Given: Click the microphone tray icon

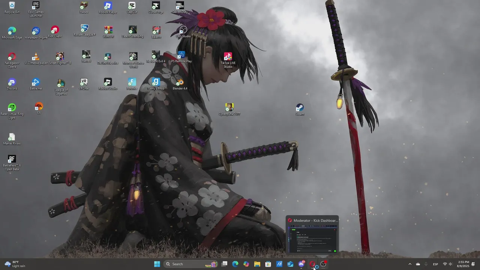Looking at the screenshot, I should coord(426,264).
